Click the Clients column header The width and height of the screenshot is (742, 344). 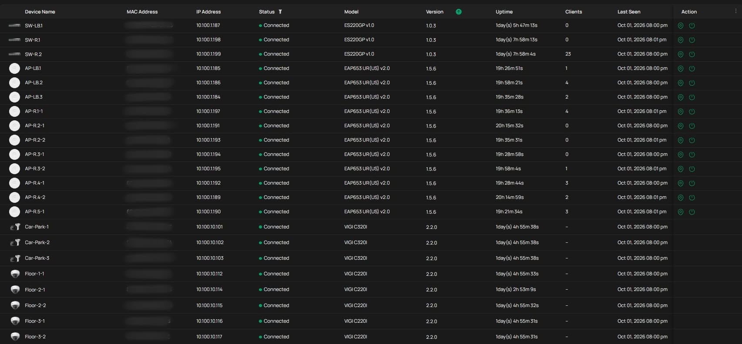[x=574, y=12]
